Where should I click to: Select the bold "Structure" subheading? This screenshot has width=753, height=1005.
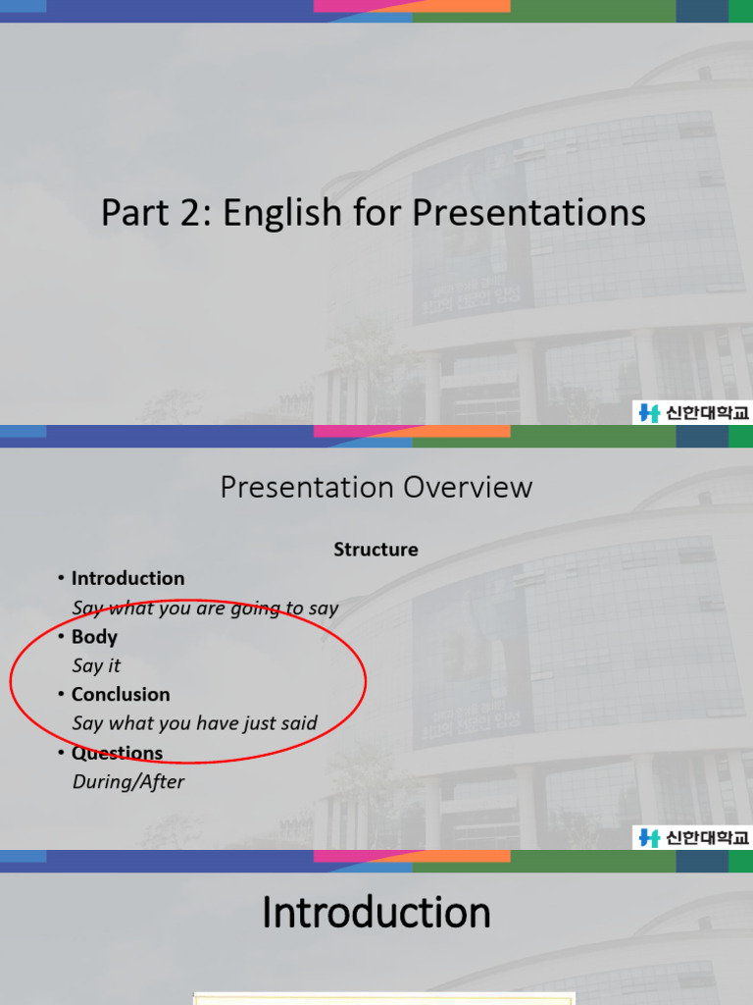376,550
